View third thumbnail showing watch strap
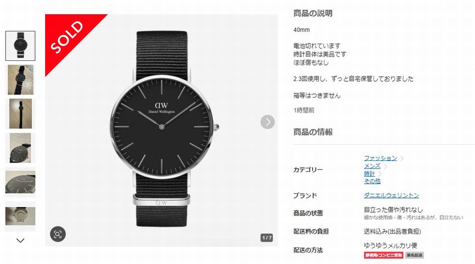475x264 pixels. (20, 114)
